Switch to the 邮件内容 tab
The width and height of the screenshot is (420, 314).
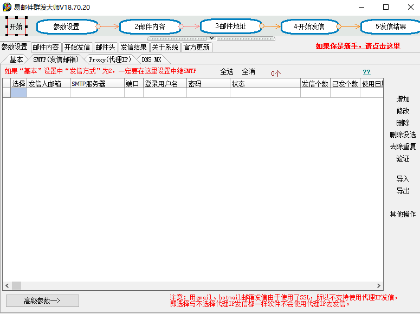pyautogui.click(x=46, y=47)
